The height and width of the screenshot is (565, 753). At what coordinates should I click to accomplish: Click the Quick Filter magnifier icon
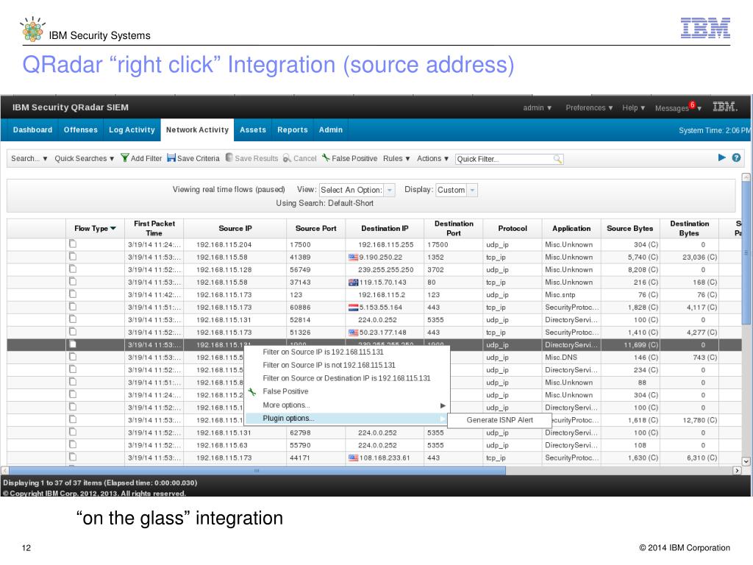pos(557,158)
